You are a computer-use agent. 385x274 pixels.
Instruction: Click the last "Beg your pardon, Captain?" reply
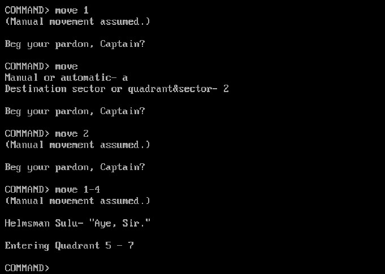coord(75,167)
